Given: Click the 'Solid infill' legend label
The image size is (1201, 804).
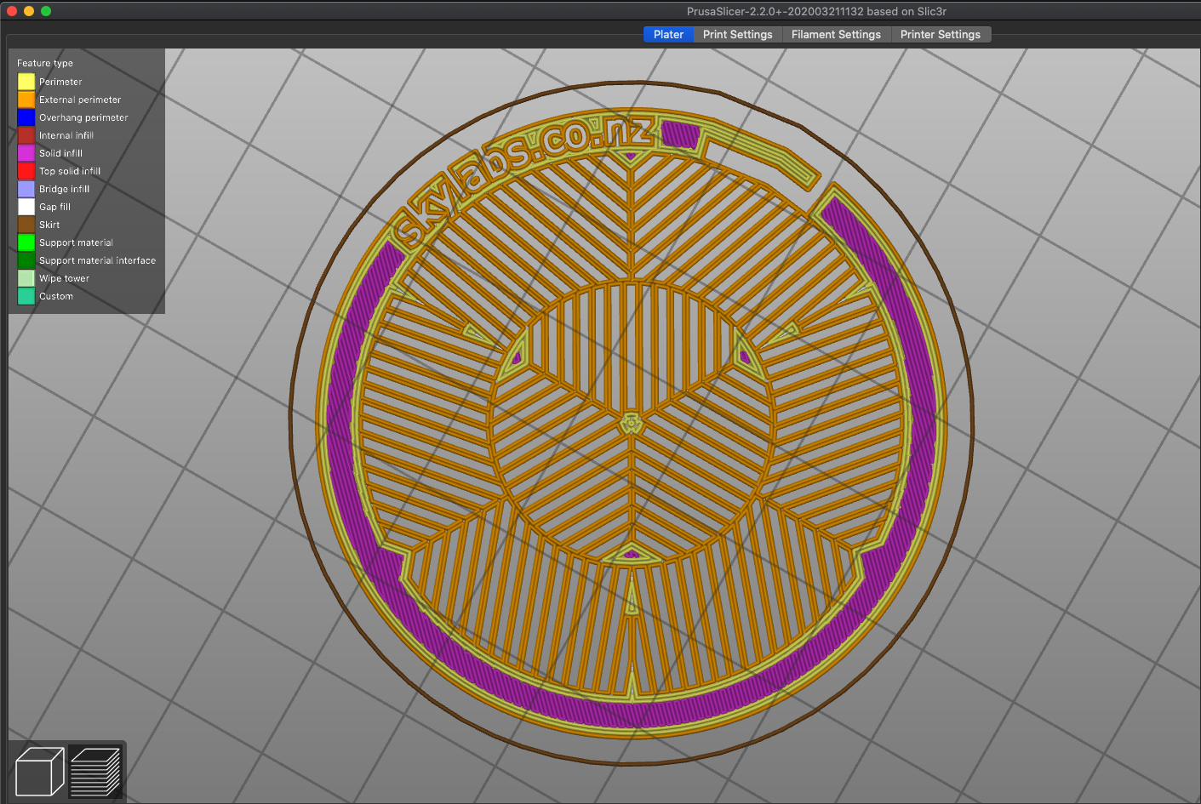Looking at the screenshot, I should point(60,153).
